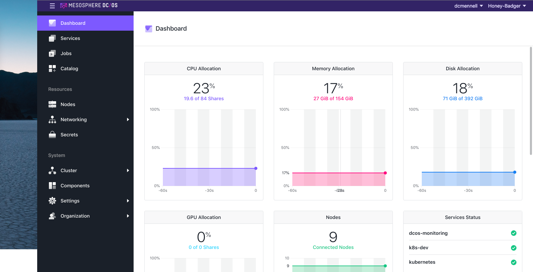This screenshot has width=533, height=272.
Task: Open the k8s-dev service link
Action: coord(419,248)
